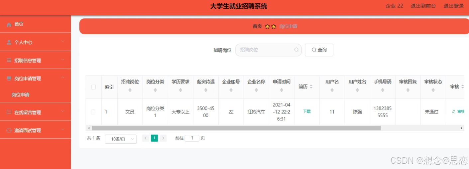Click the star icons in breadcrumb
469x169 pixels.
[271, 26]
